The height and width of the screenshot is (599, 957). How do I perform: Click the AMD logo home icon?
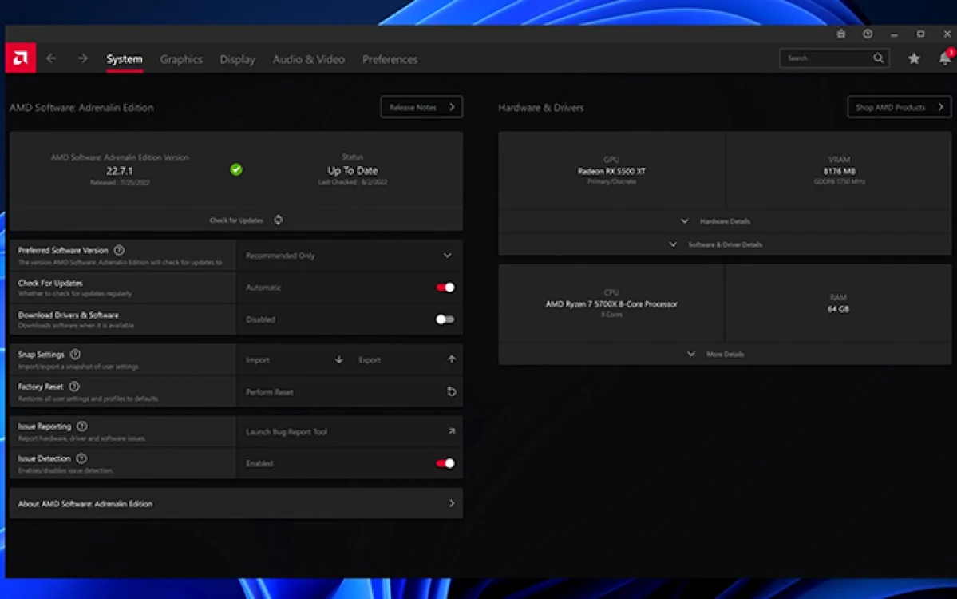point(20,58)
